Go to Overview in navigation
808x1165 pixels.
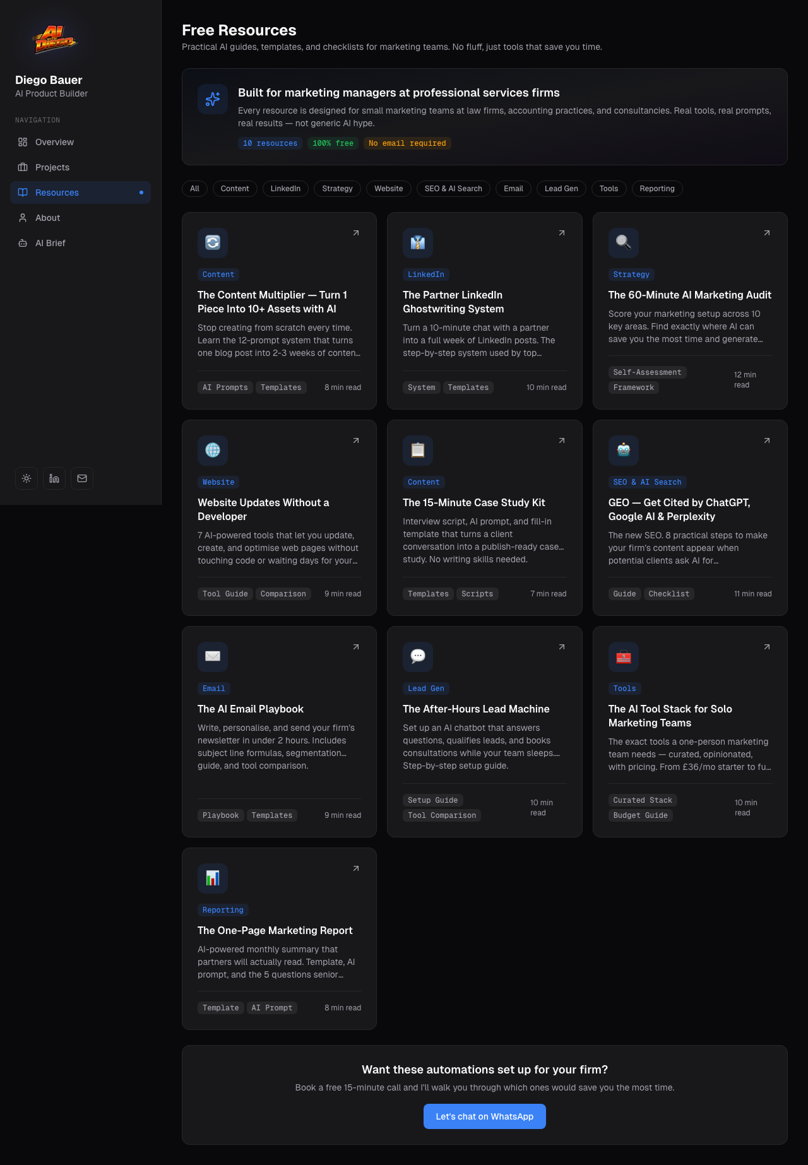tap(54, 142)
